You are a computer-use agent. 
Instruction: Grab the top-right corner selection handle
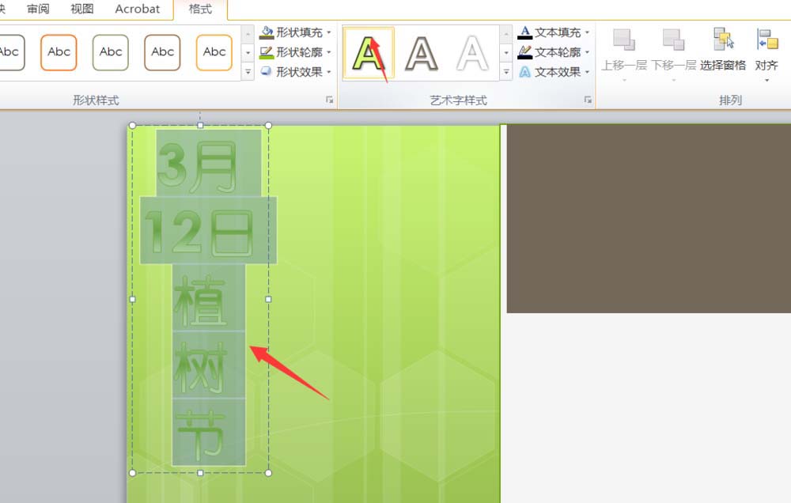pyautogui.click(x=268, y=125)
